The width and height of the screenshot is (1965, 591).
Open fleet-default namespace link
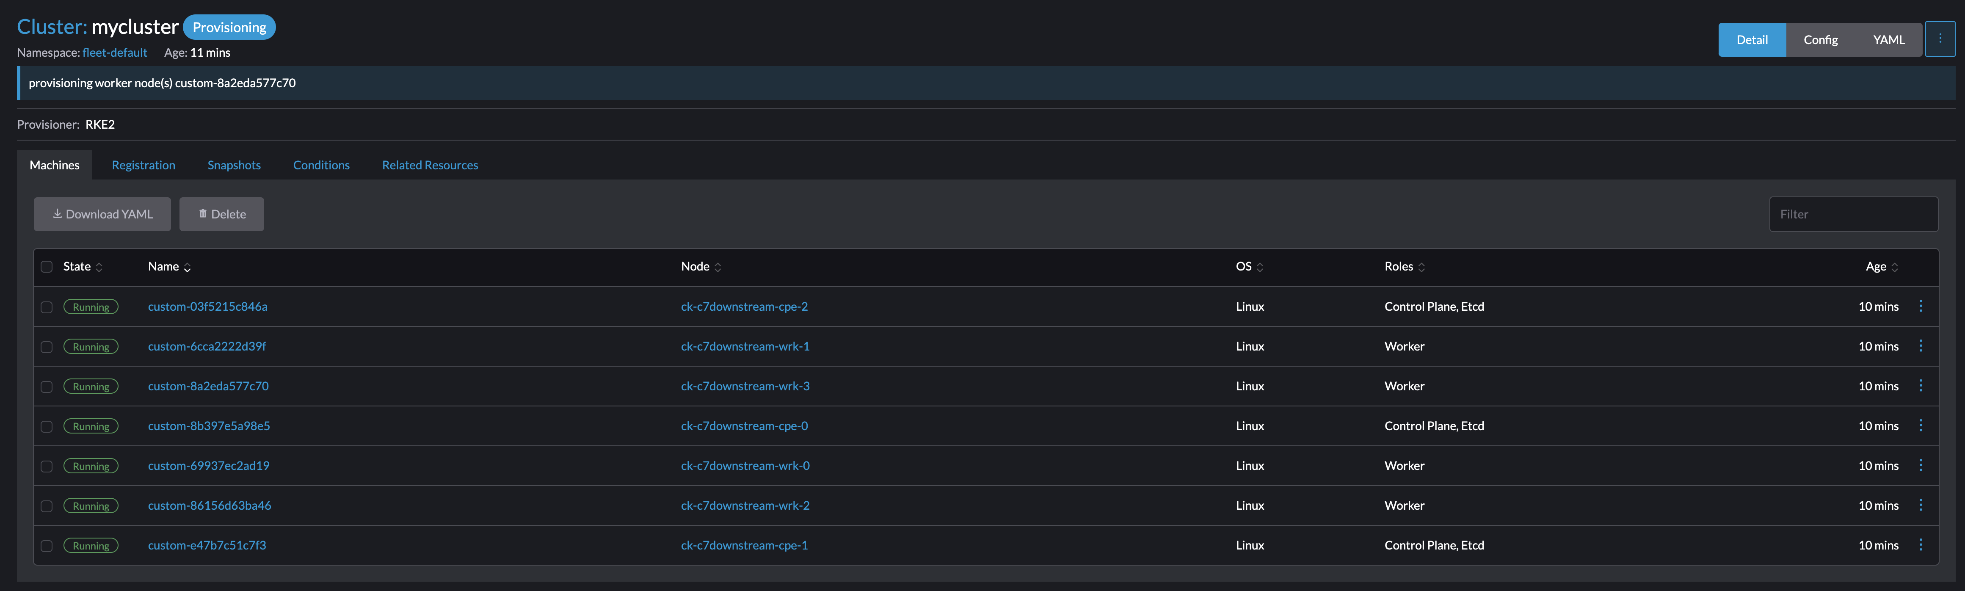tap(114, 52)
